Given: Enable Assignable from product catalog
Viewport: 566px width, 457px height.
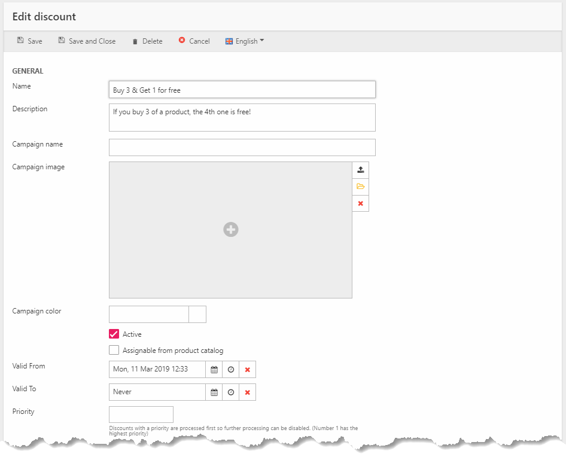Looking at the screenshot, I should pyautogui.click(x=114, y=351).
